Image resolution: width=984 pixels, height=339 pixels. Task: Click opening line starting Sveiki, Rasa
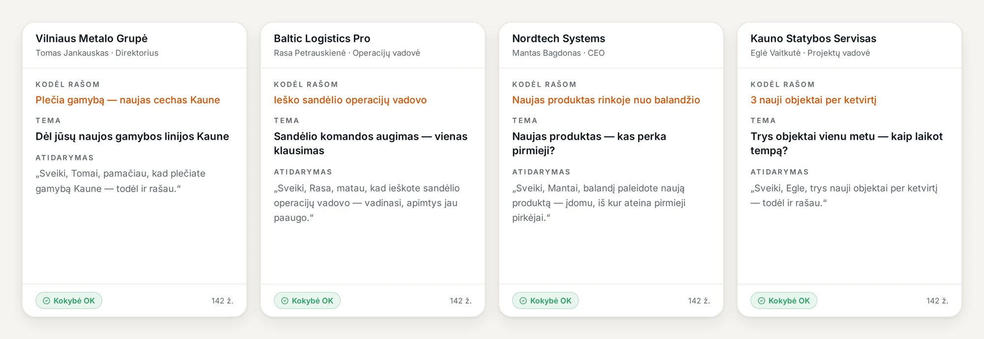(367, 203)
